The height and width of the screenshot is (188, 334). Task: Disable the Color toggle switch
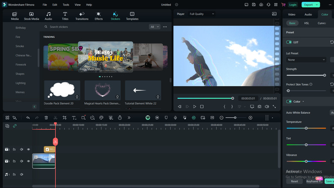coord(289,101)
